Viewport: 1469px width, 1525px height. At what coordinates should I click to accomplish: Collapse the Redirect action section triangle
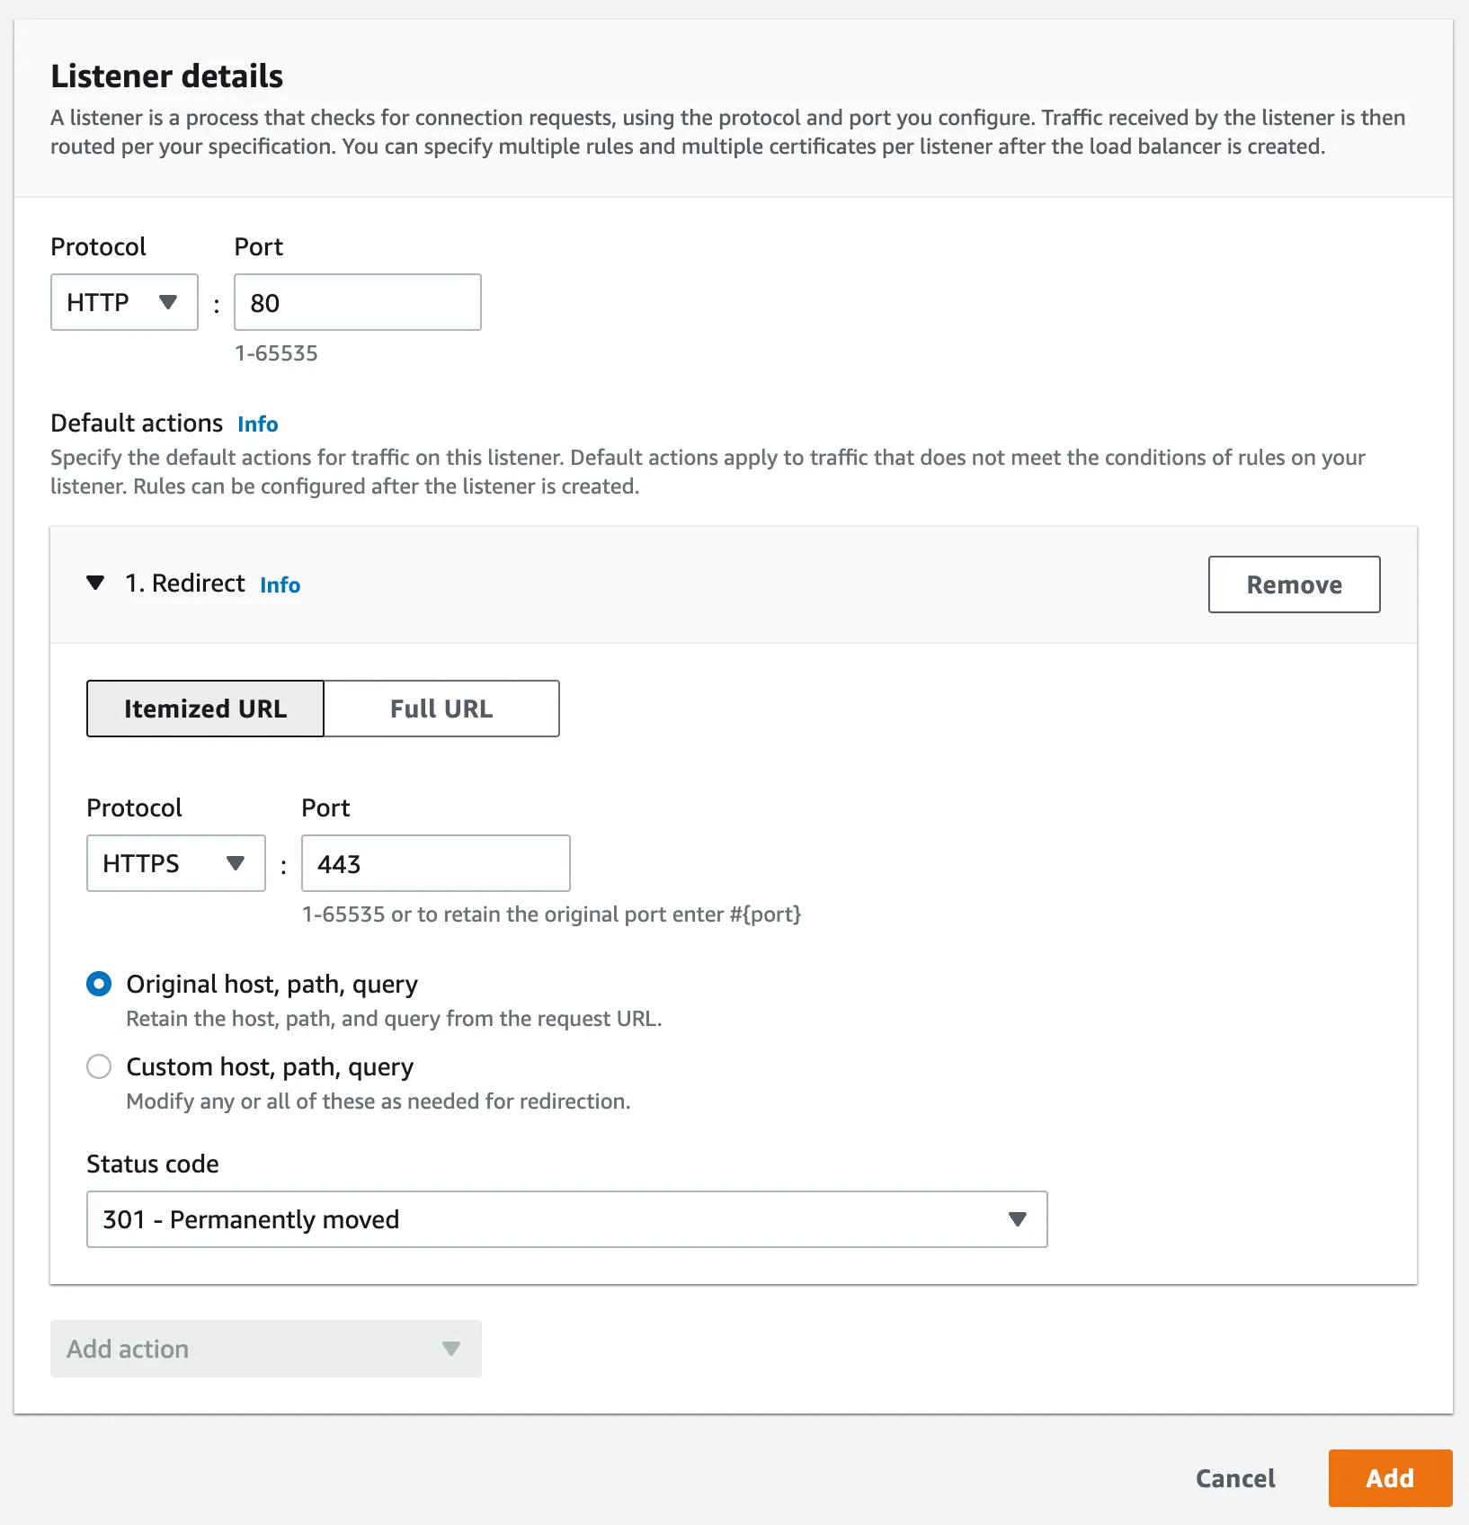[x=95, y=584]
